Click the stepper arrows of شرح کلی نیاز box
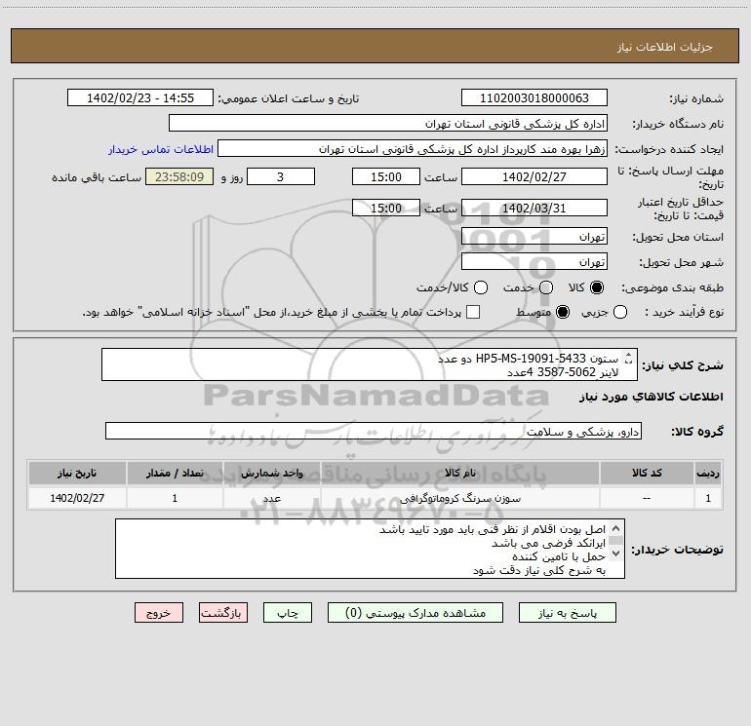 point(629,358)
